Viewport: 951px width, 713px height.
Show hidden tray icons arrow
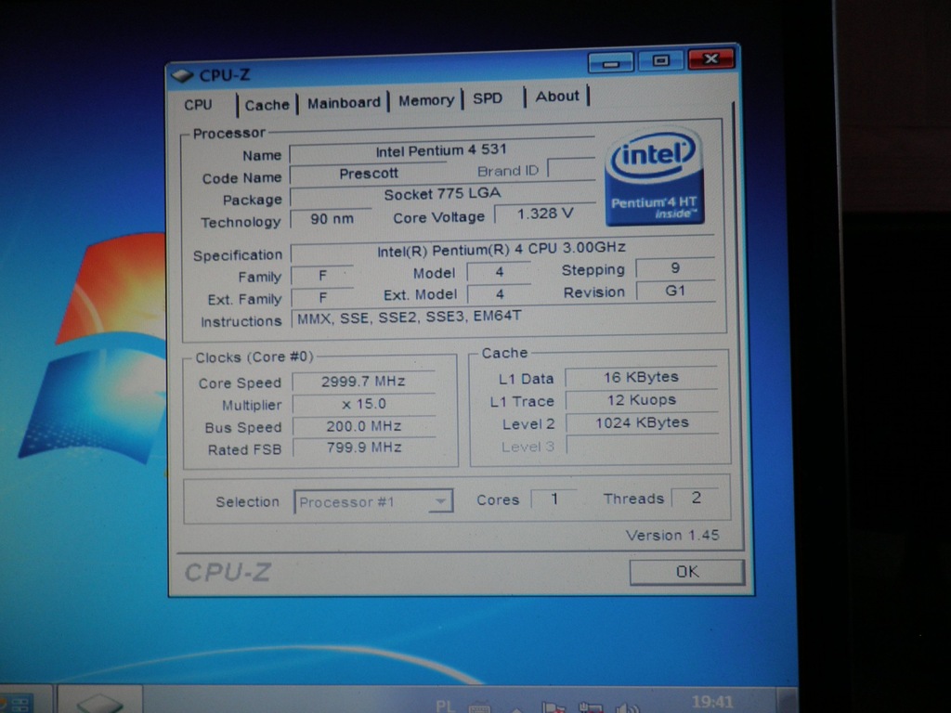click(515, 708)
